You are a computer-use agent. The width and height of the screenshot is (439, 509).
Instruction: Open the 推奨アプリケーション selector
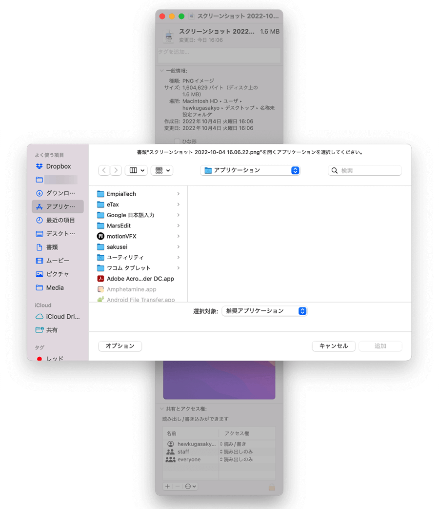(264, 311)
